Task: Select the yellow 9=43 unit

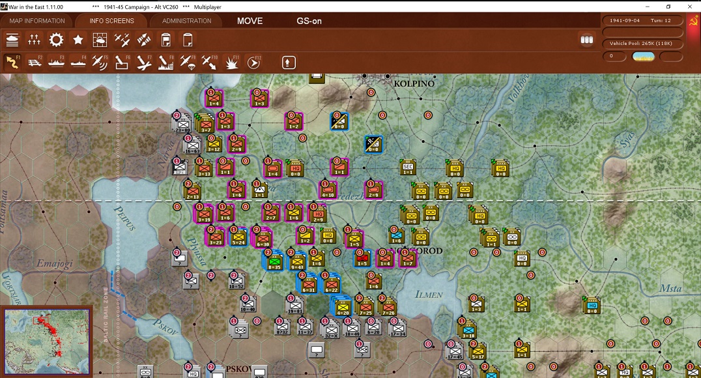Action: pyautogui.click(x=297, y=261)
